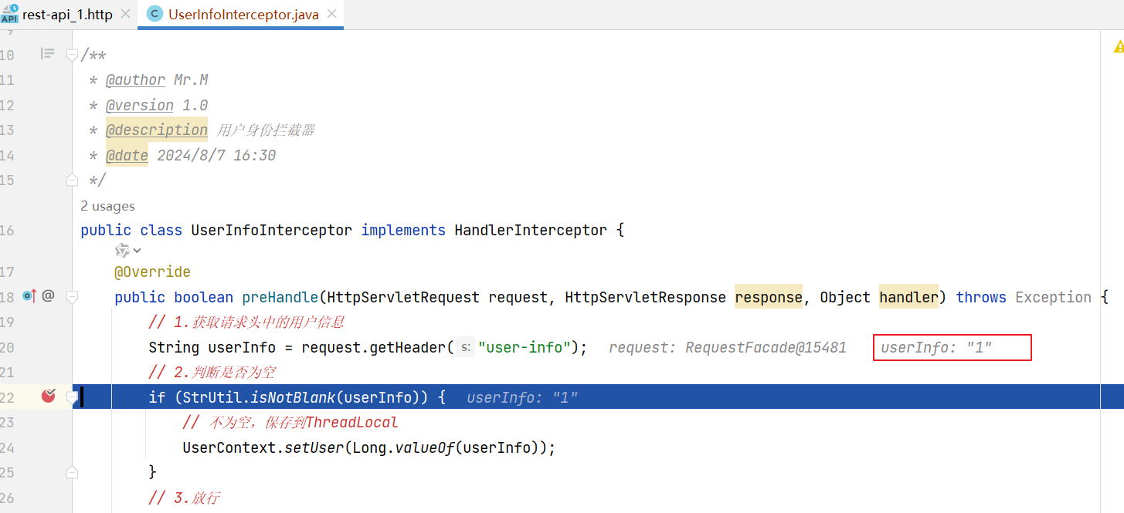Click the highlighted handler parameter

click(x=908, y=297)
